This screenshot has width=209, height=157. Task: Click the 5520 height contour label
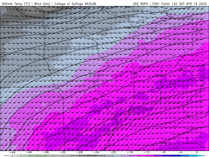click(x=44, y=25)
